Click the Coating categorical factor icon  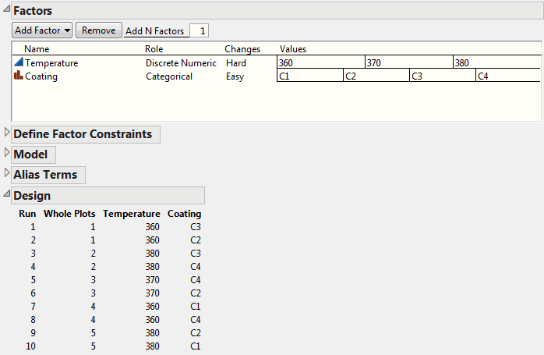tap(19, 76)
